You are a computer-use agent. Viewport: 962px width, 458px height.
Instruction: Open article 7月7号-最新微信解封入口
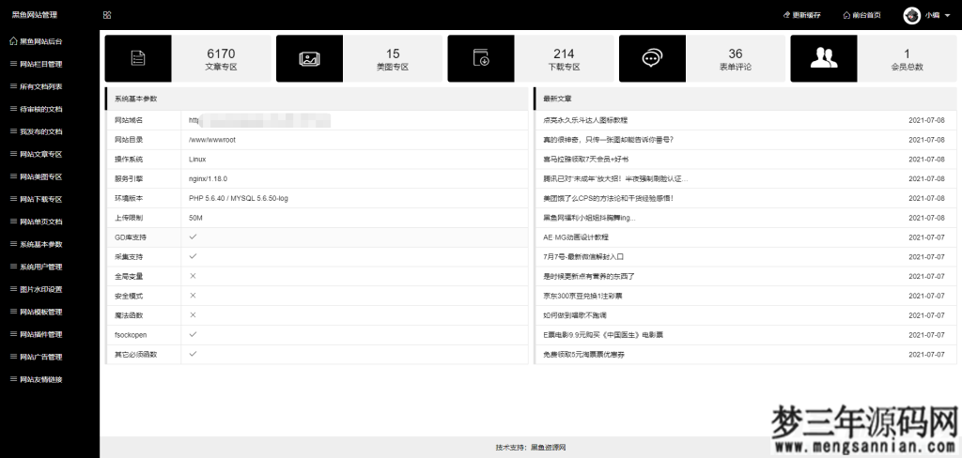tap(582, 257)
